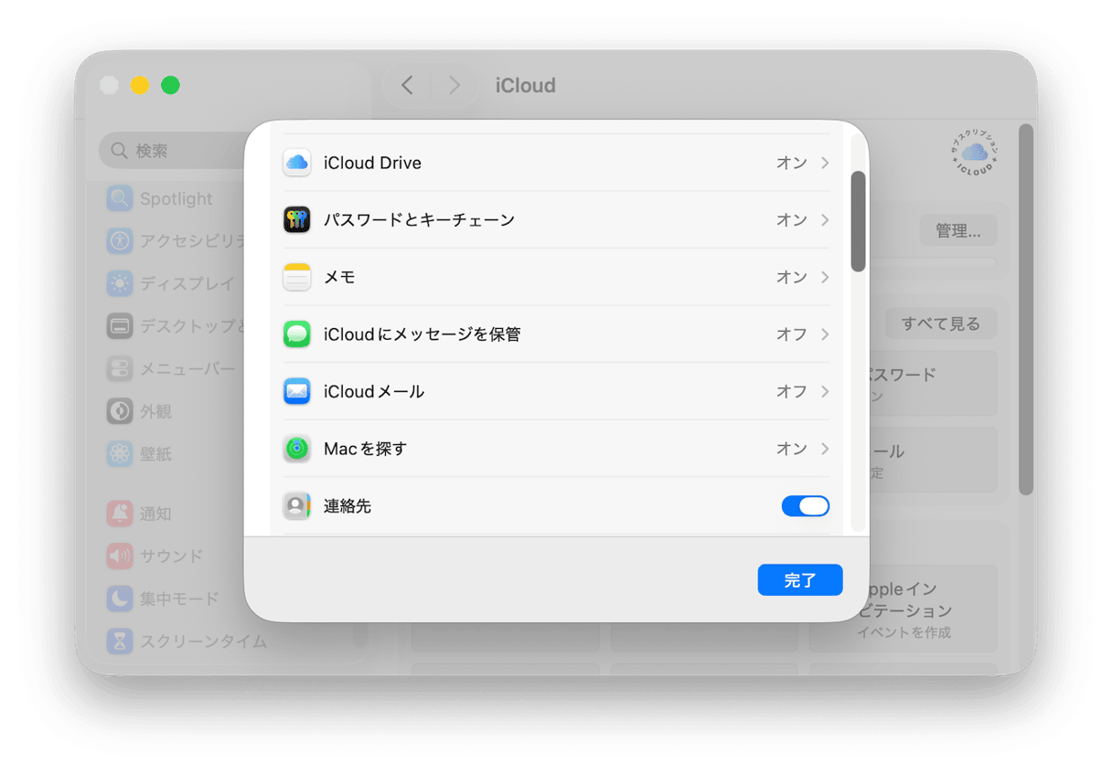Viewport: 1112px width, 774px height.
Task: Expand パスワードとキーチェーン row chevron
Action: pyautogui.click(x=825, y=219)
